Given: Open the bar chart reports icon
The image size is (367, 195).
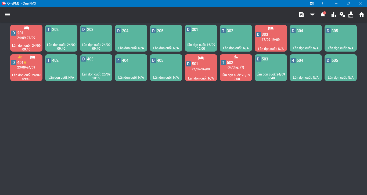Looking at the screenshot, I should 334,15.
